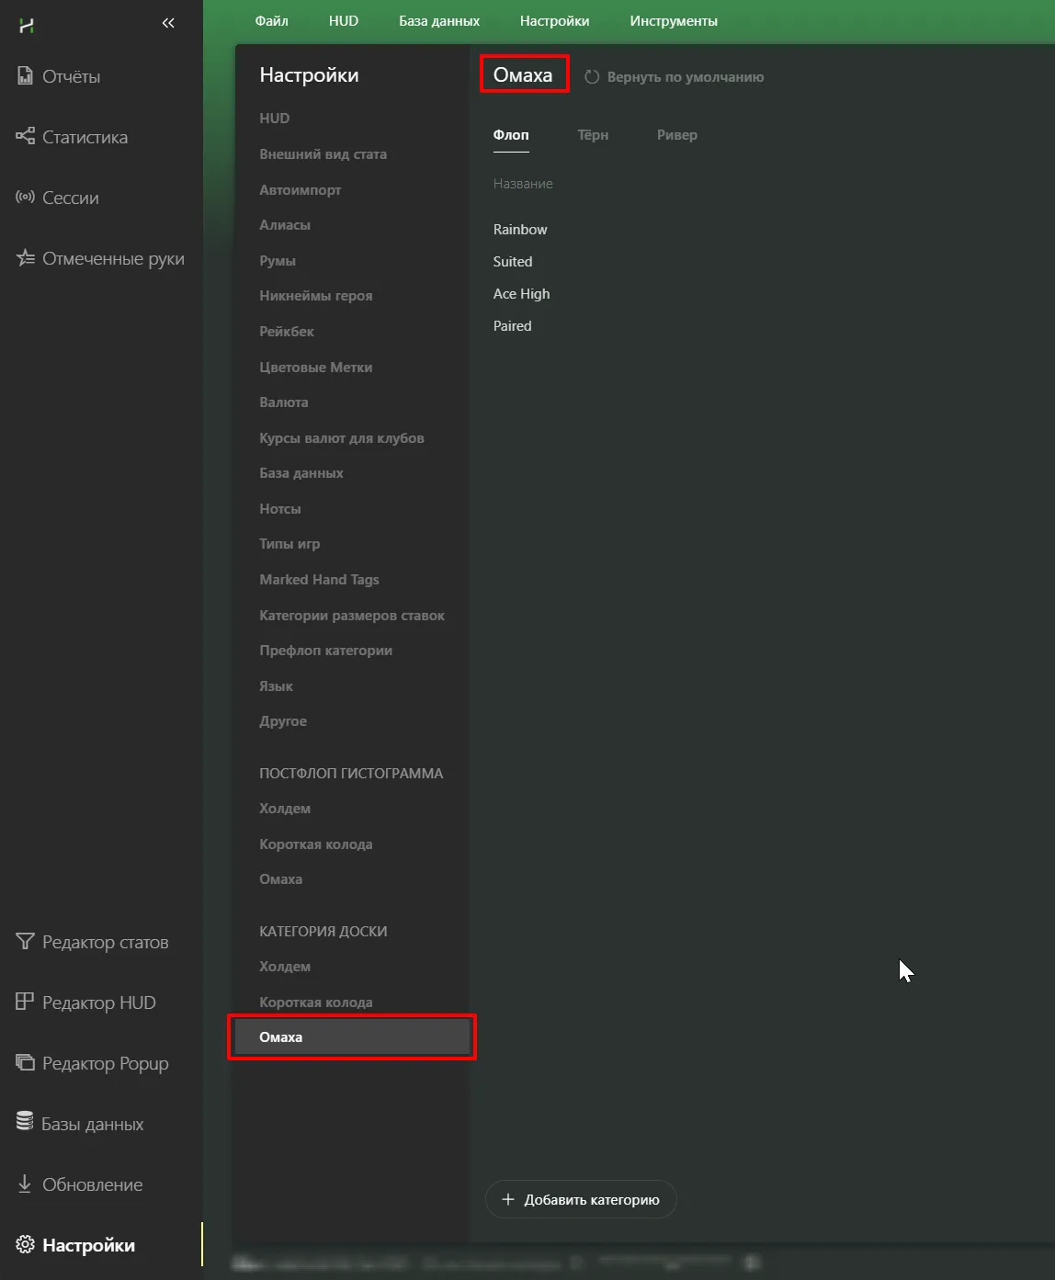The height and width of the screenshot is (1280, 1055).
Task: Open the Отчёты reports section
Action: pos(70,76)
